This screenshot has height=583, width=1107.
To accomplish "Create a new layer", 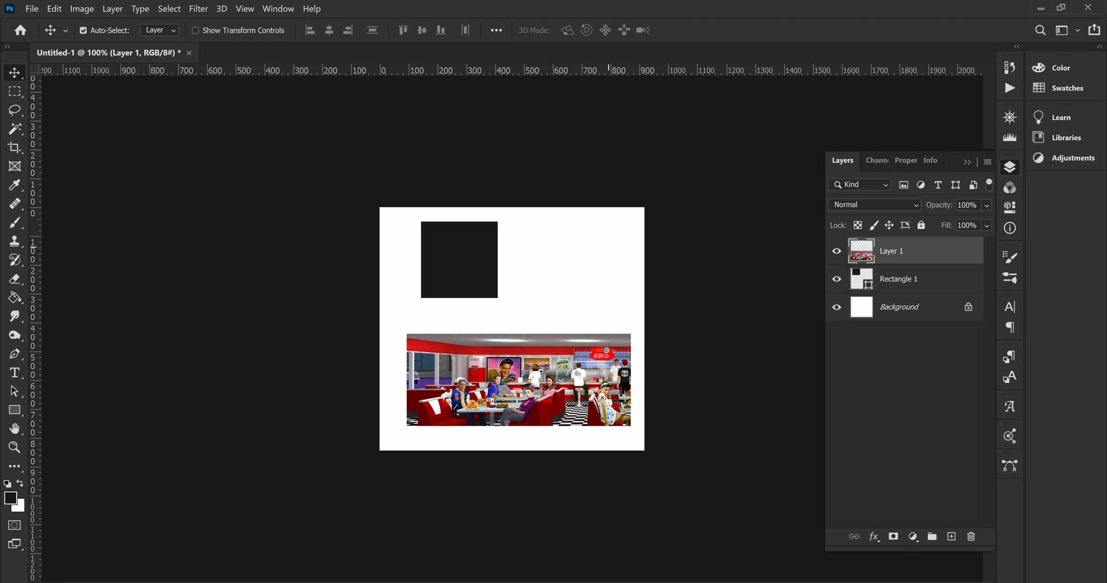I will click(951, 536).
